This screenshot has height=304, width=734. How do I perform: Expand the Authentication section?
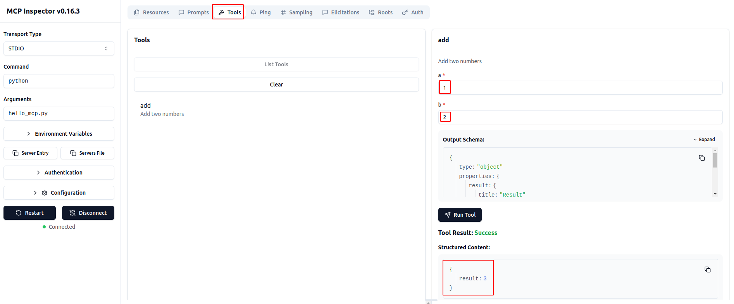tap(59, 173)
